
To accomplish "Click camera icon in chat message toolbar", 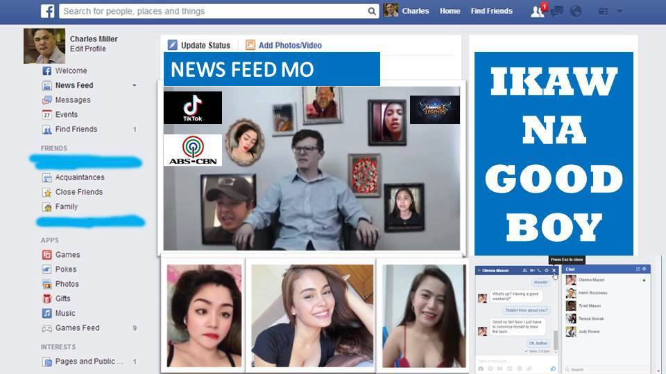I will [x=480, y=368].
